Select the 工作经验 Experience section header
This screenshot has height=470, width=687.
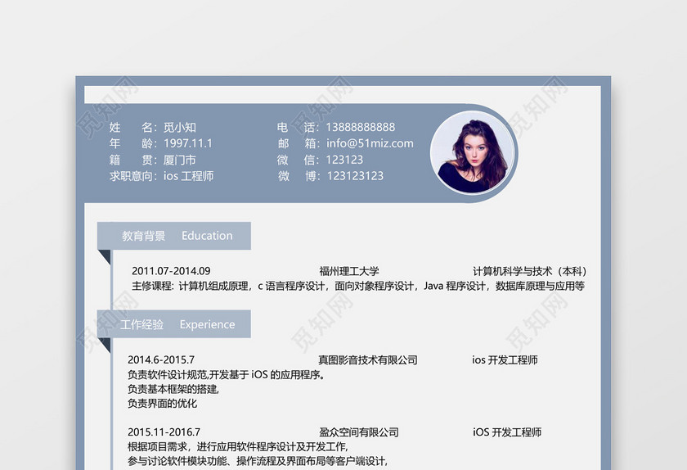174,324
